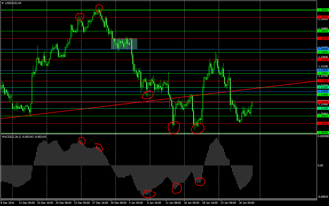The width and height of the screenshot is (329, 206).
Task: Click the 30 Dec 08:00 time label
Action: point(119,203)
